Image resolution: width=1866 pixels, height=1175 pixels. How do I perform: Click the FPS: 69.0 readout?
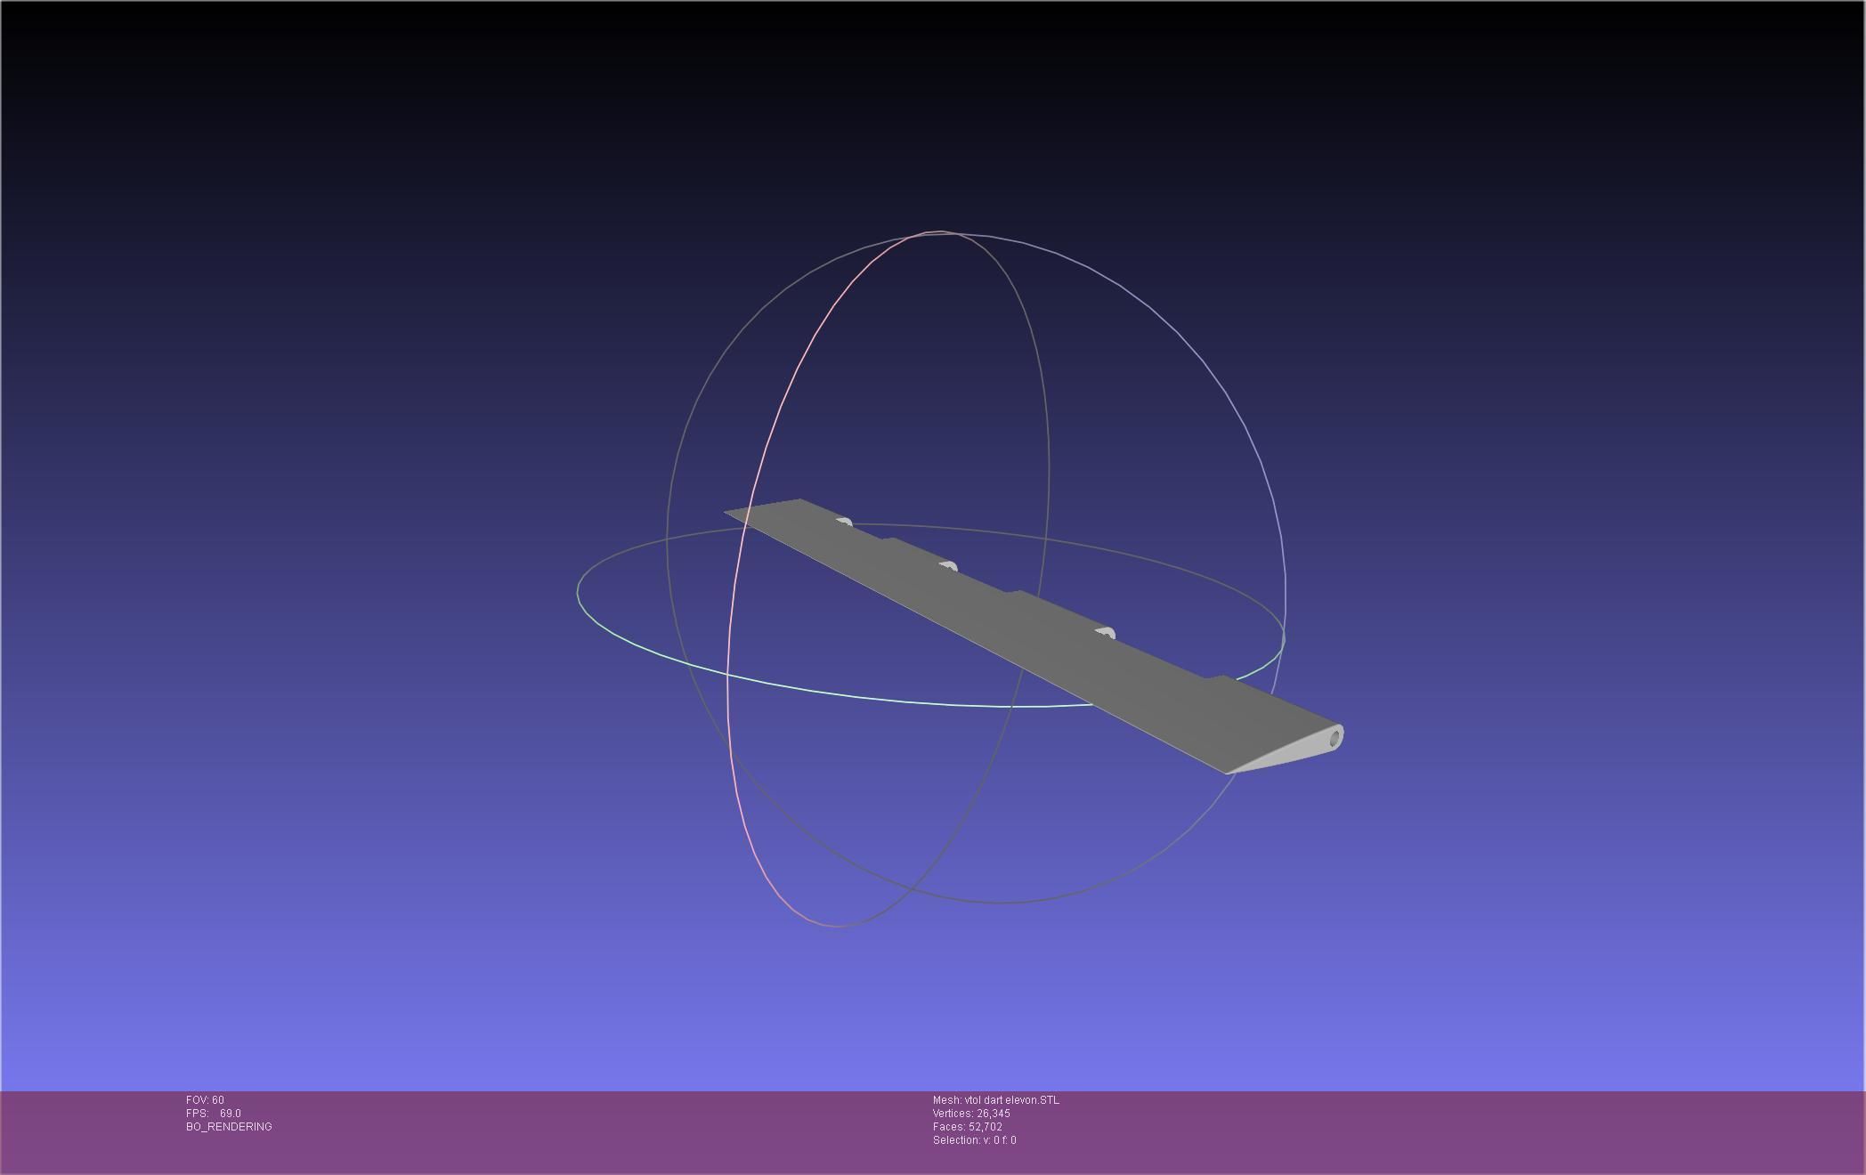click(214, 1114)
